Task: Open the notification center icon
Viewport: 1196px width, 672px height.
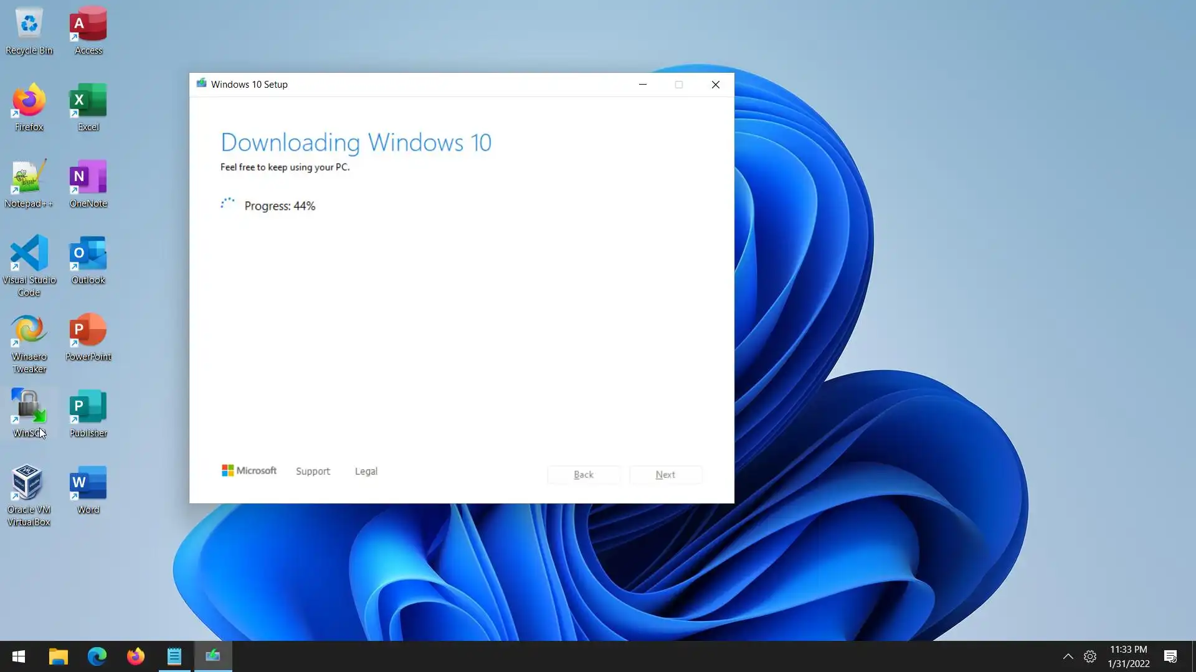Action: 1170,656
